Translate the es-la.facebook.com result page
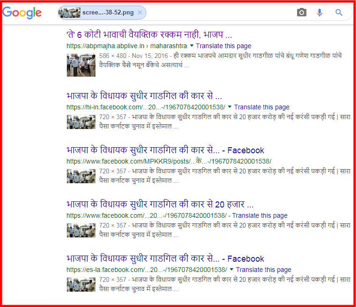 263,270
